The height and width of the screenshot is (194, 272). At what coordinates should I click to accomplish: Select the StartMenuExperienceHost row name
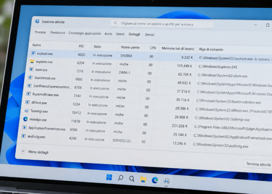(52, 87)
